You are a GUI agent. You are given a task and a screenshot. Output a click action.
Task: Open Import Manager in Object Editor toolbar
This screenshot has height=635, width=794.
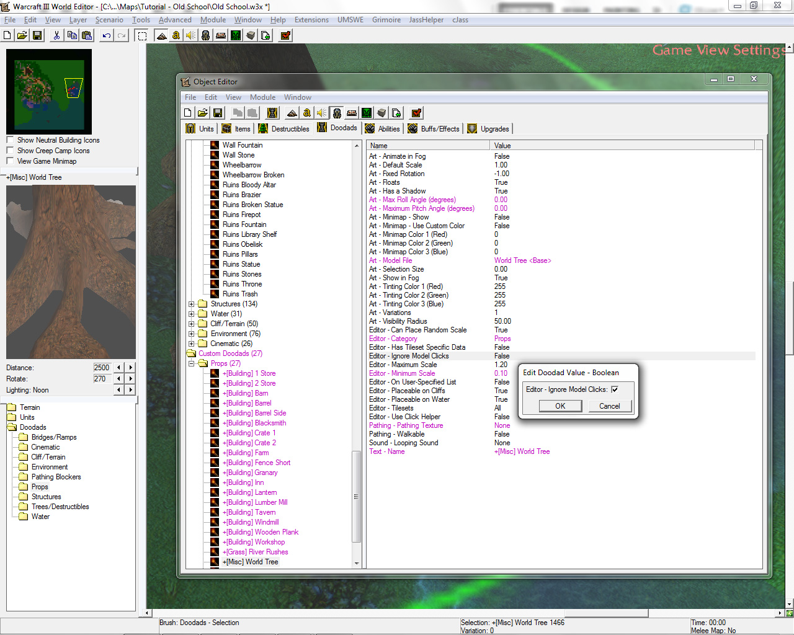[396, 113]
